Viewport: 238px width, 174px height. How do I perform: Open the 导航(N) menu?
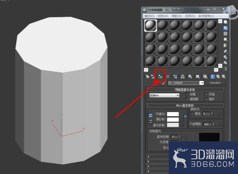177,16
